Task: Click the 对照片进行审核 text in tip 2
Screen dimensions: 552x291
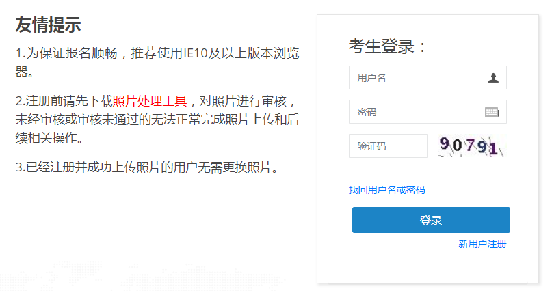Action: 243,101
